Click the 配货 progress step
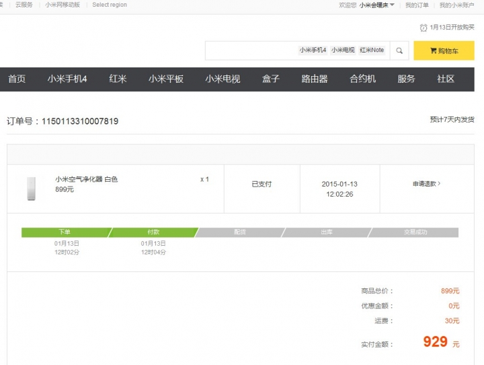Image resolution: width=484 pixels, height=365 pixels. click(240, 232)
